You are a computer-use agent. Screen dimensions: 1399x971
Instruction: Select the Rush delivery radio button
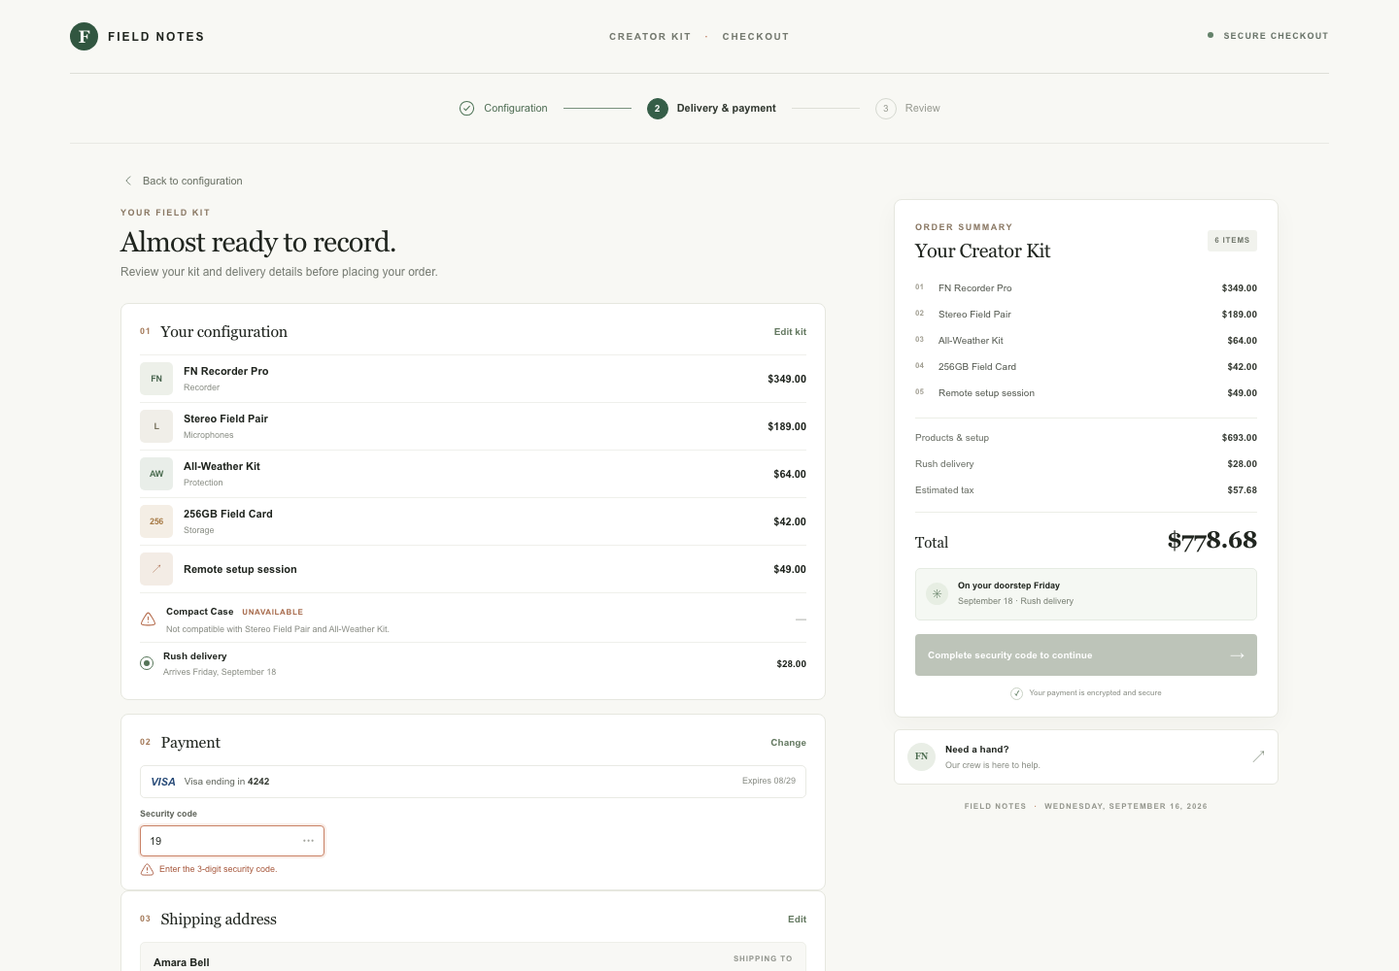coord(147,663)
